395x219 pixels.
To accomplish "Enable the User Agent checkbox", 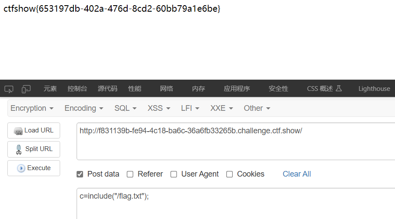I will coord(173,174).
